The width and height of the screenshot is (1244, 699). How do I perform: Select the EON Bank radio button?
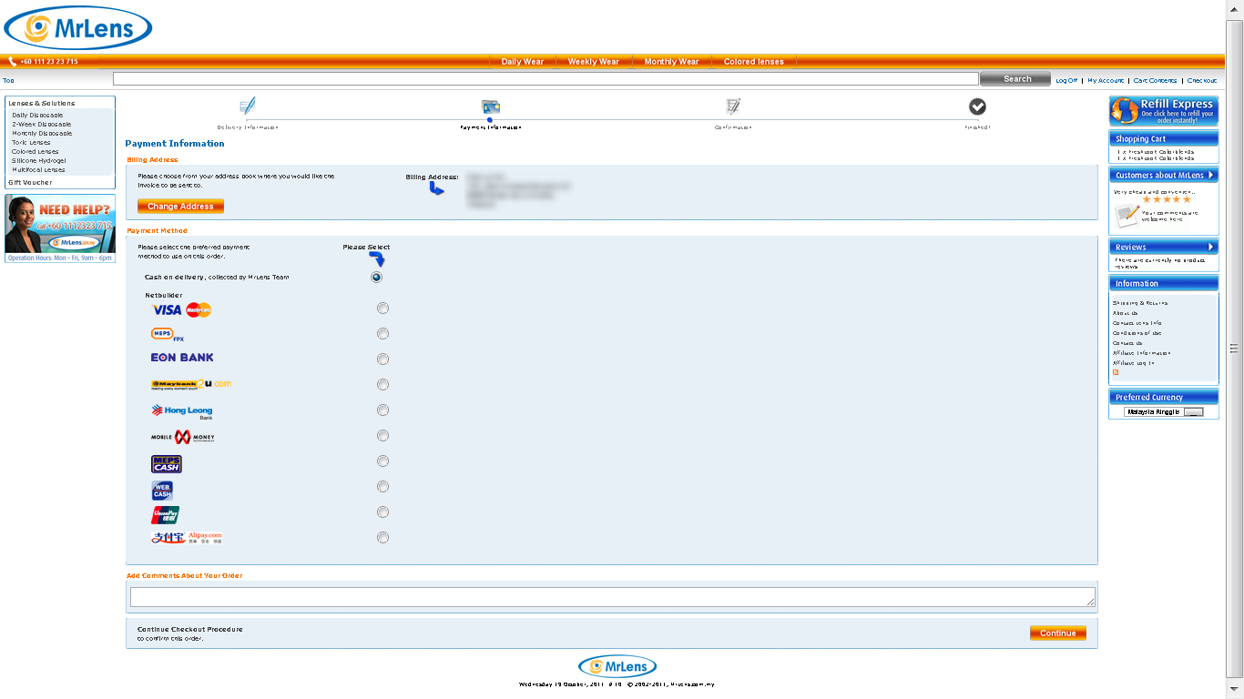382,360
